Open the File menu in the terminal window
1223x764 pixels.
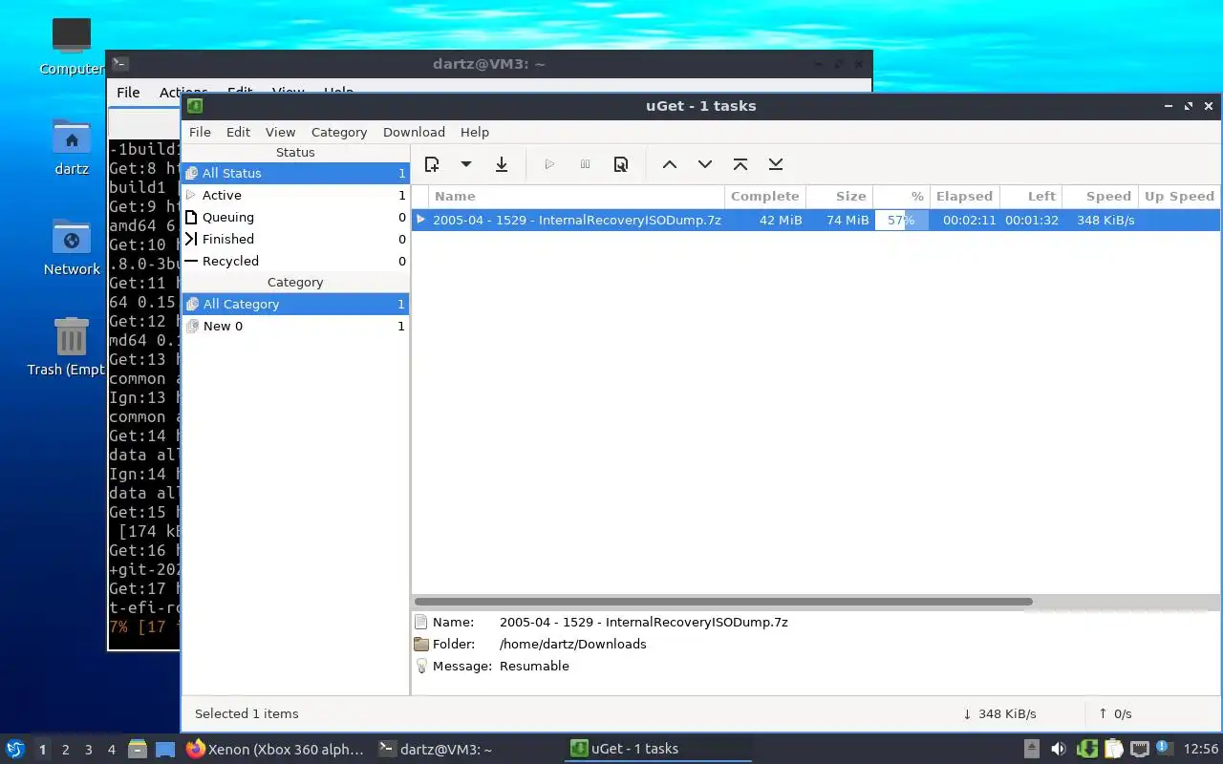click(128, 92)
